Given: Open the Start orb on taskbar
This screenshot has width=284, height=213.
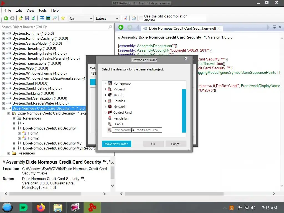Looking at the screenshot, I should (7, 207).
